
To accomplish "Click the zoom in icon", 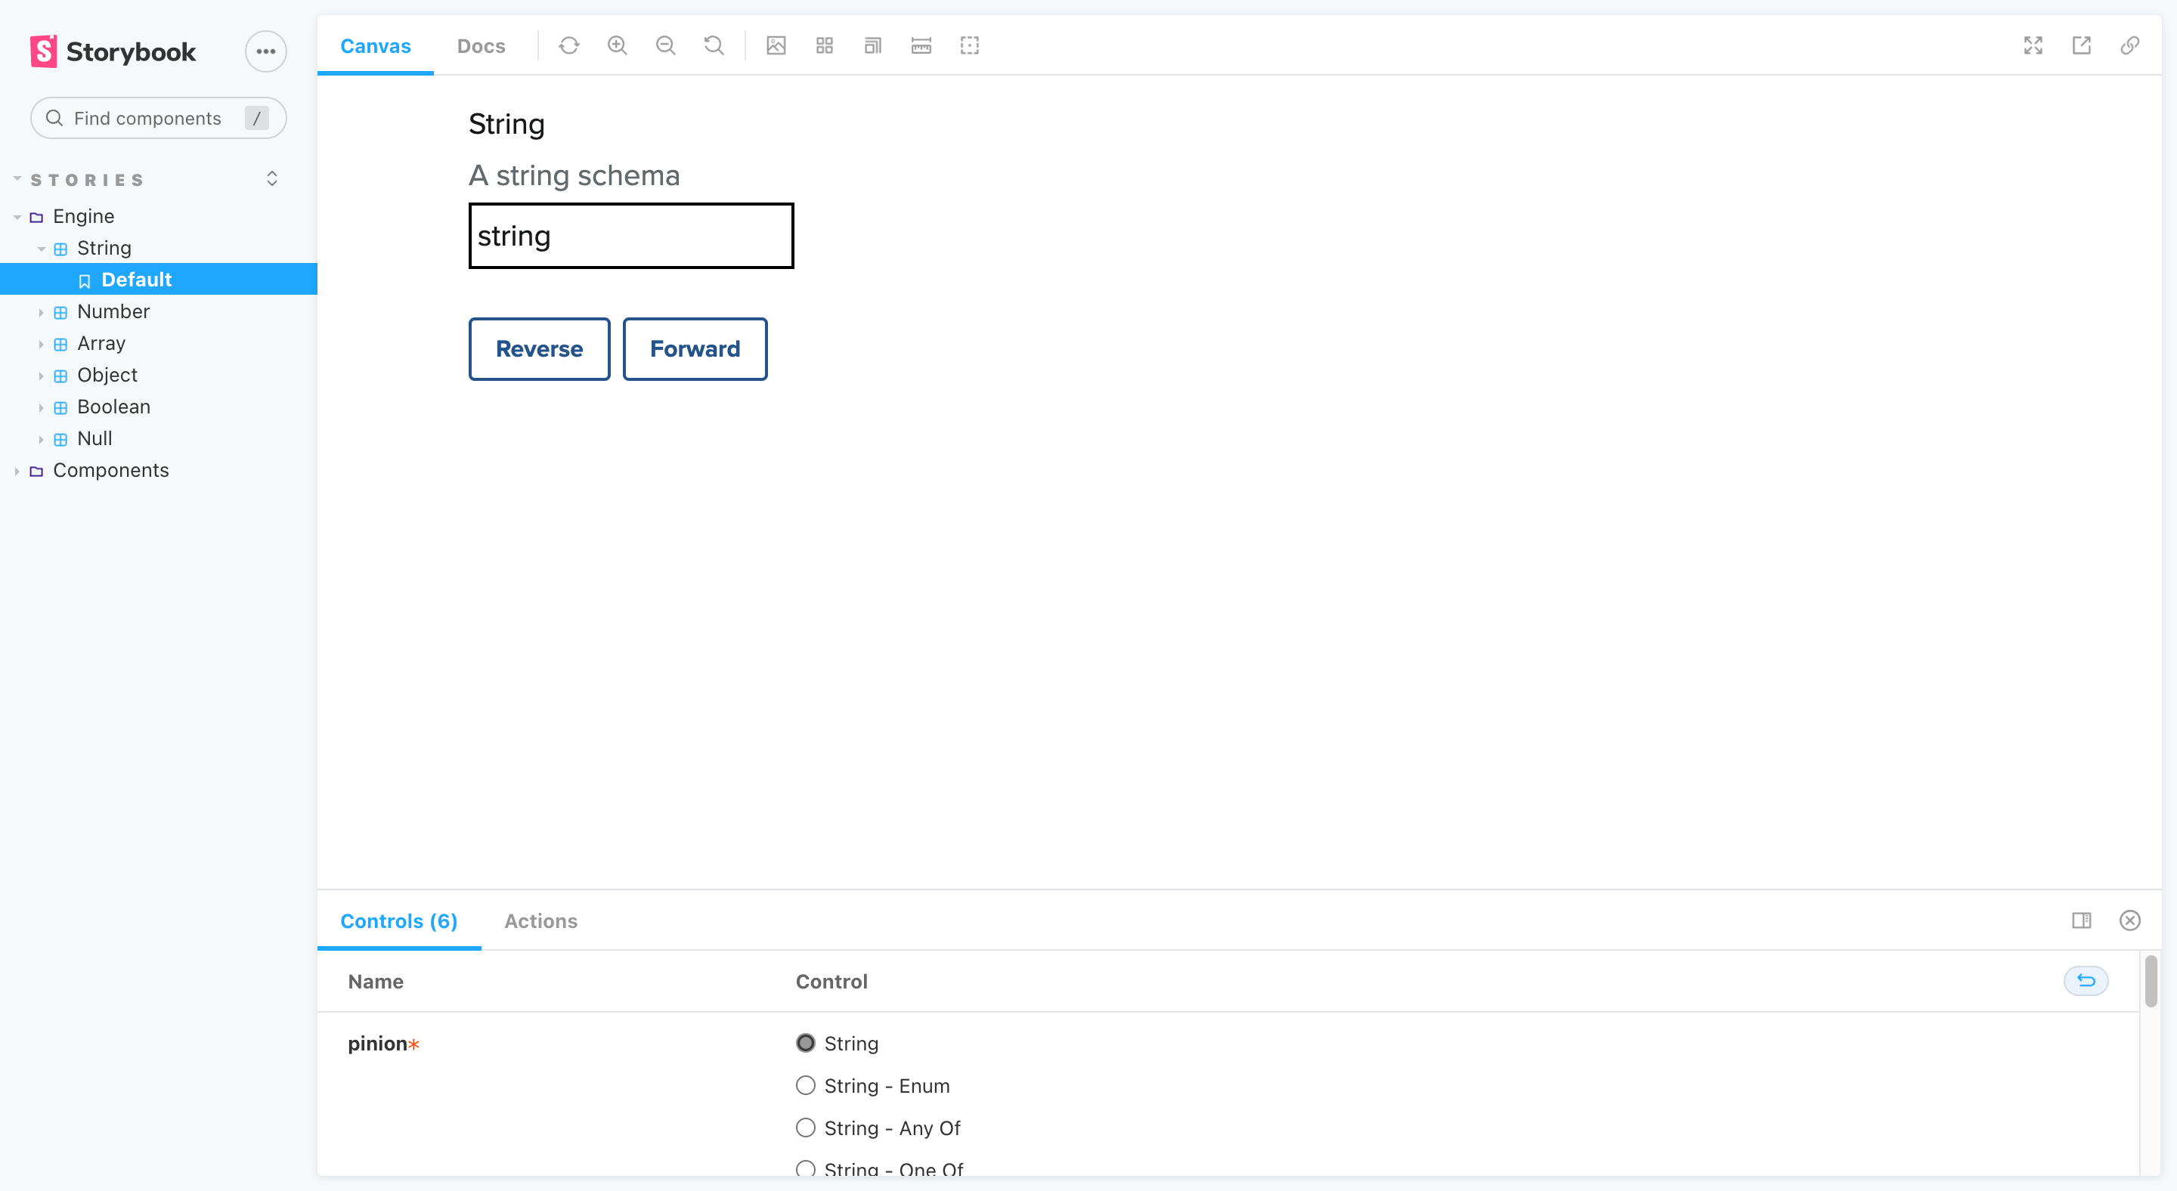I will tap(618, 45).
